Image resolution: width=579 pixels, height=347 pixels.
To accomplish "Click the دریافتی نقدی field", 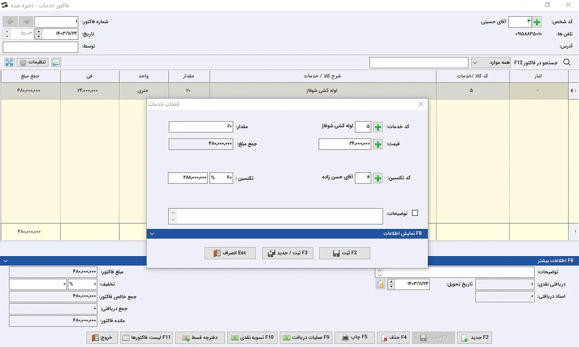I will coord(505,284).
